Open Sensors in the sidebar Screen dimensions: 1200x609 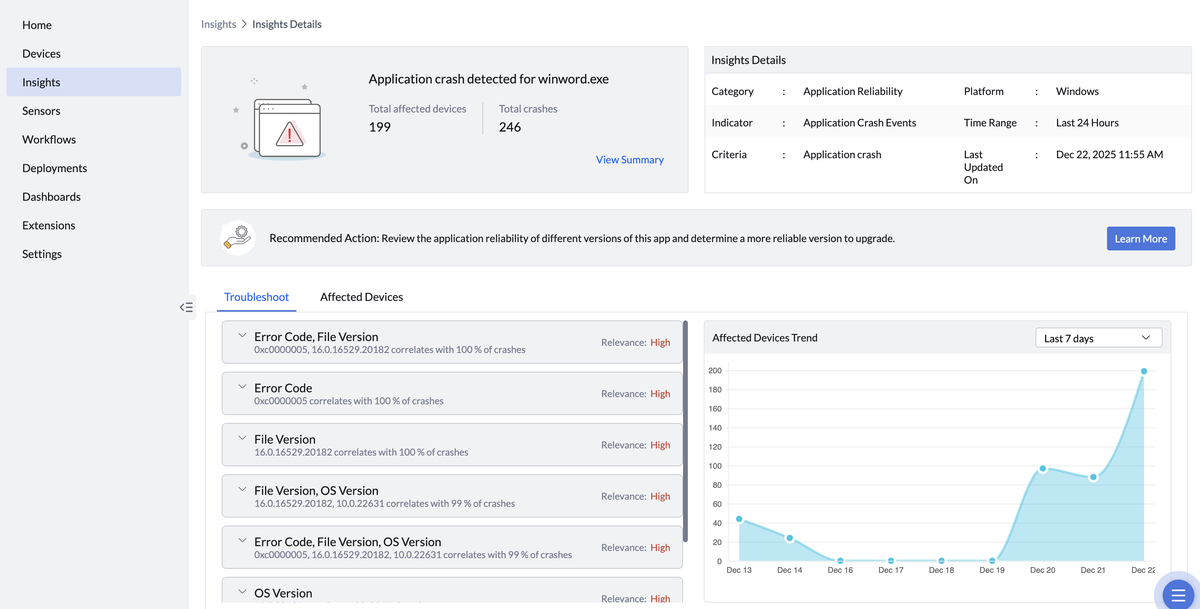tap(41, 111)
